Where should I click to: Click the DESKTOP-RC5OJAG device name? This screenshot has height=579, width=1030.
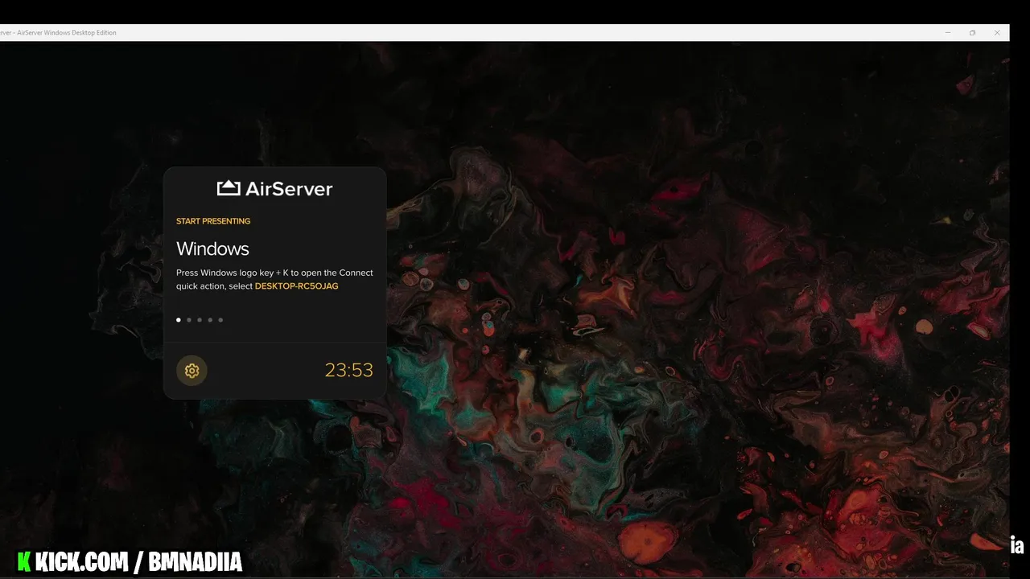pyautogui.click(x=297, y=286)
